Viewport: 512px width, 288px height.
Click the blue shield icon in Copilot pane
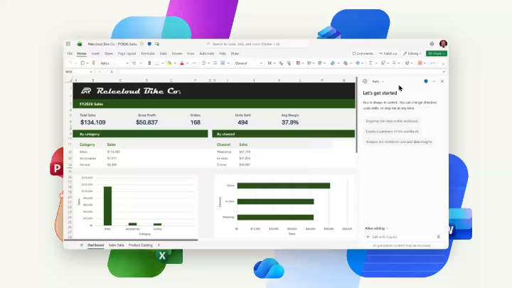(426, 81)
